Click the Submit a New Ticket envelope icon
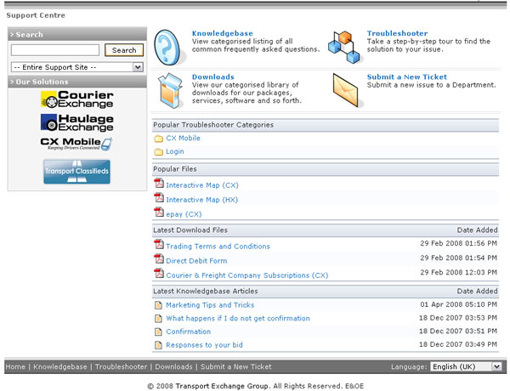 tap(344, 88)
